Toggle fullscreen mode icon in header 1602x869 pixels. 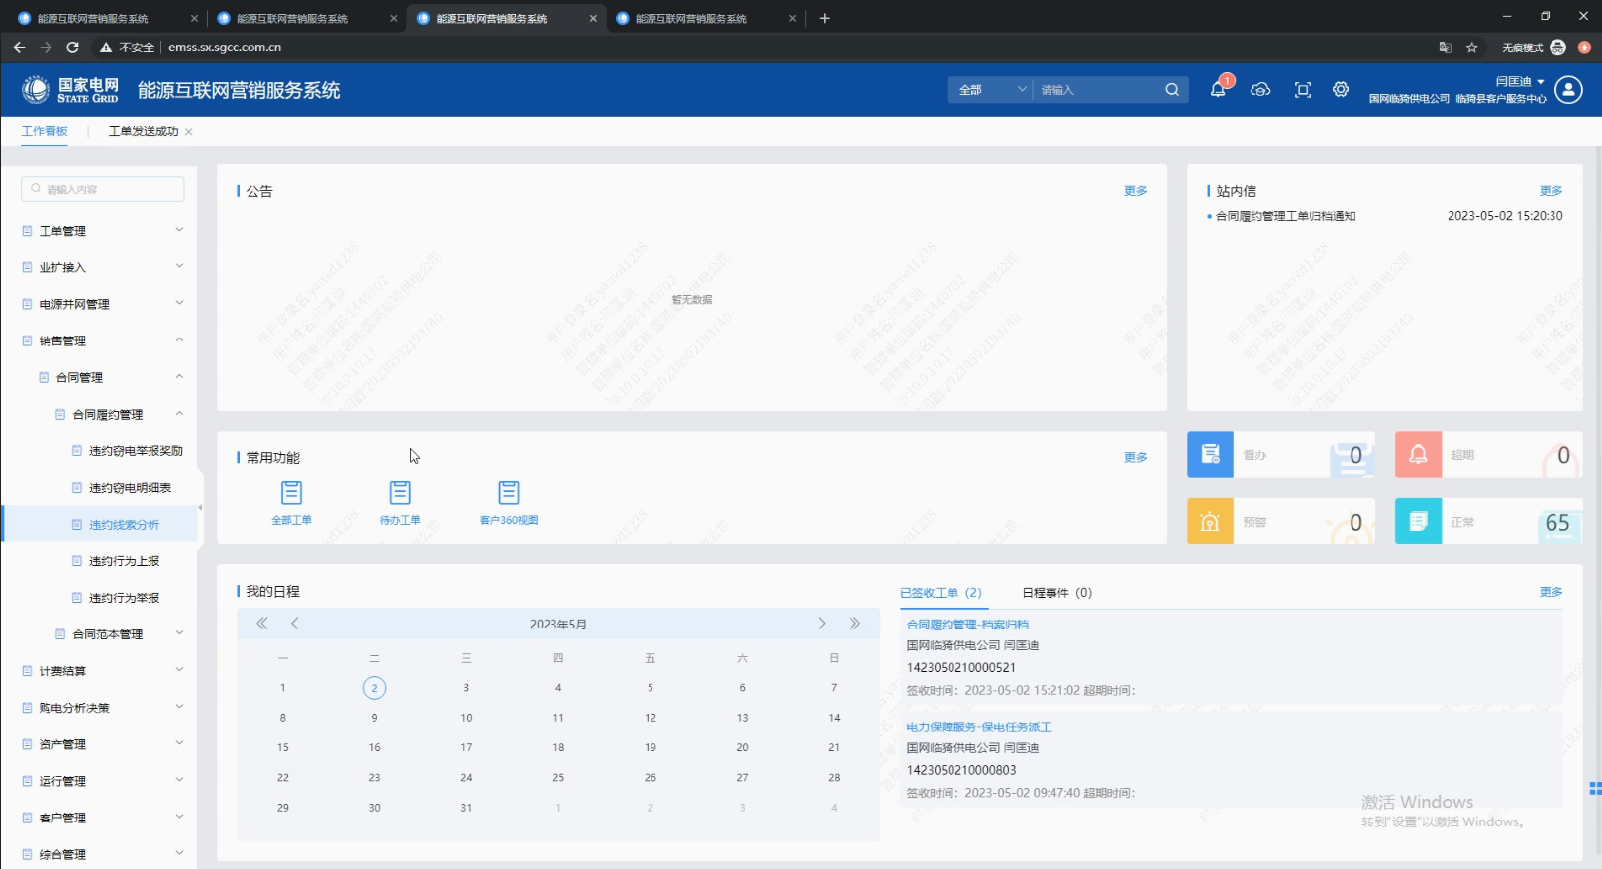[1303, 90]
